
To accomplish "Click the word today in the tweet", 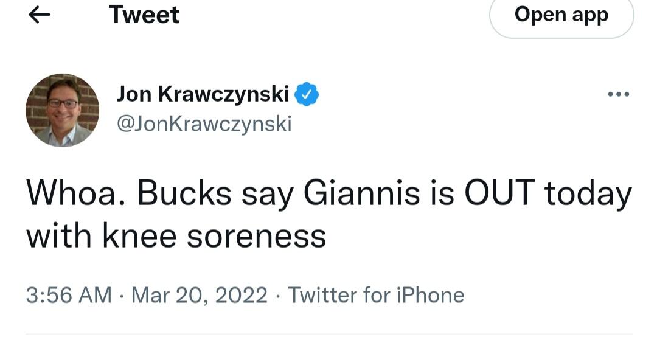I will pos(588,194).
